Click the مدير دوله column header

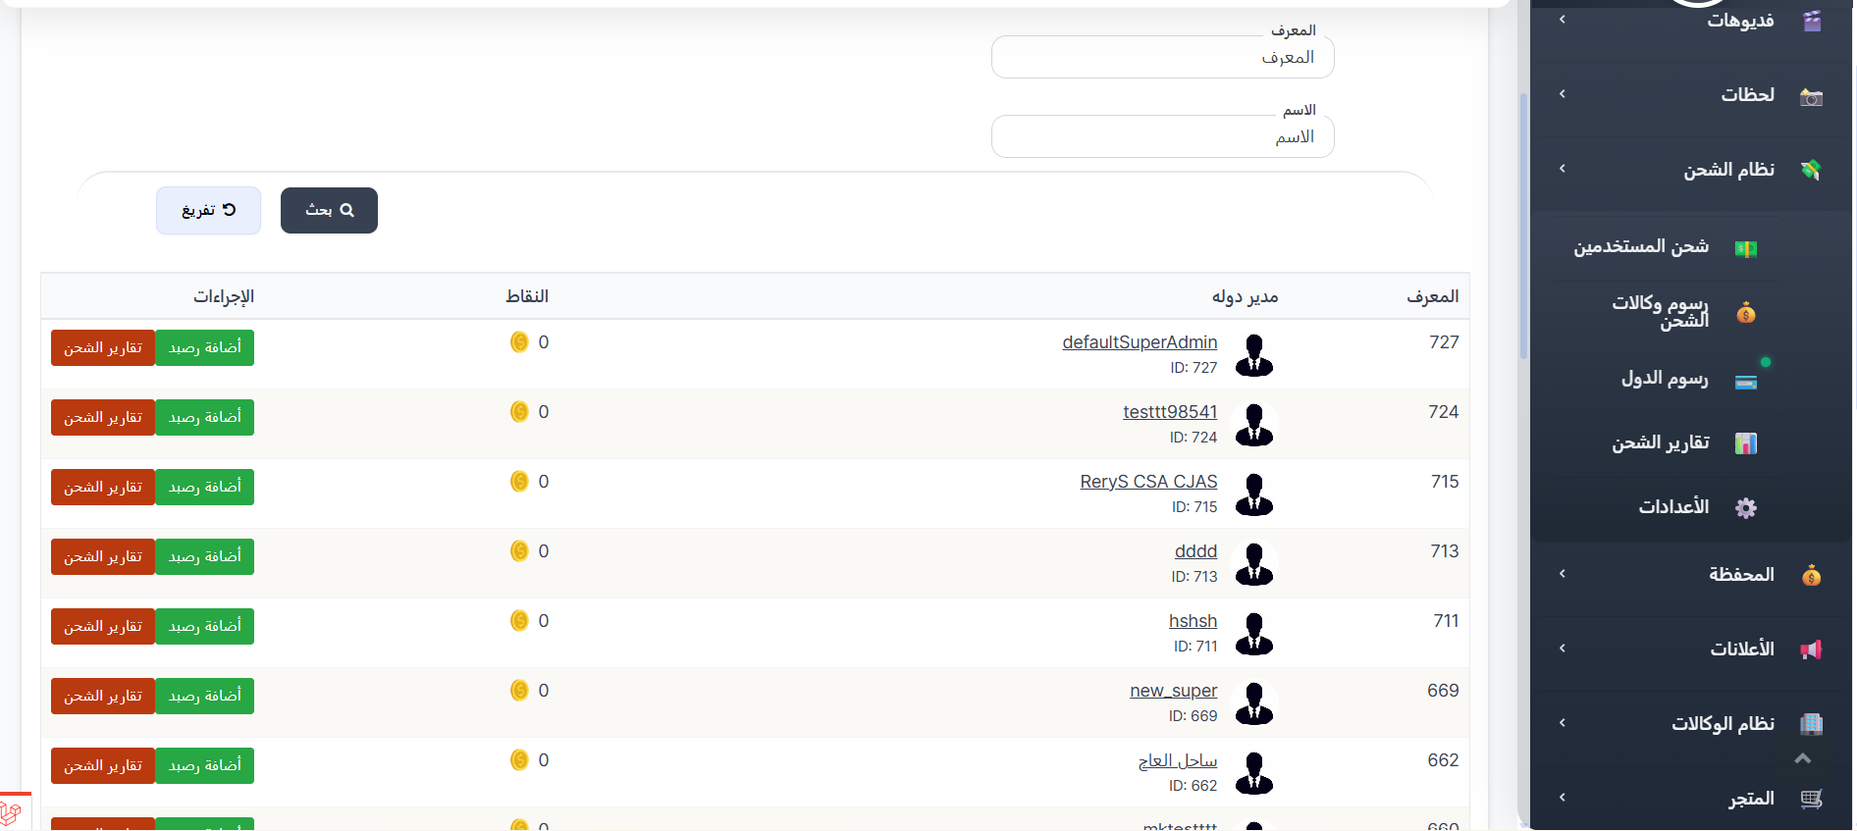point(1245,296)
